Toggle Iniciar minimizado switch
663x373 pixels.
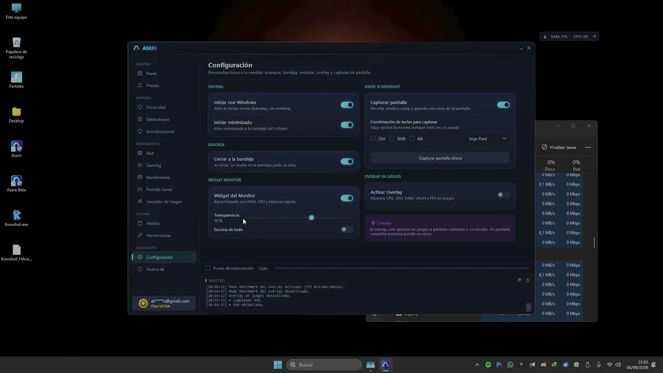click(x=347, y=125)
